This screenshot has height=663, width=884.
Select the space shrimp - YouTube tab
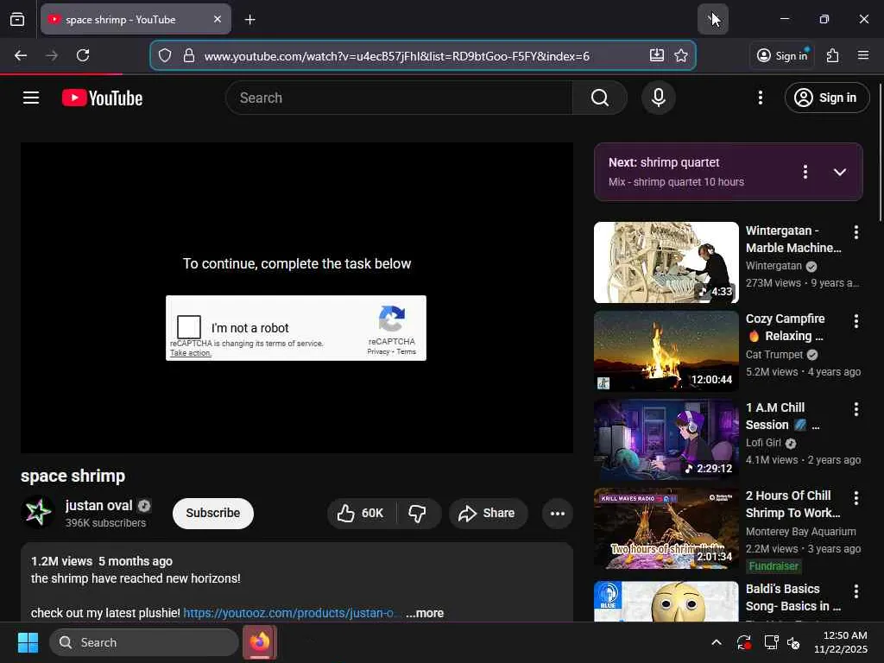pos(136,20)
